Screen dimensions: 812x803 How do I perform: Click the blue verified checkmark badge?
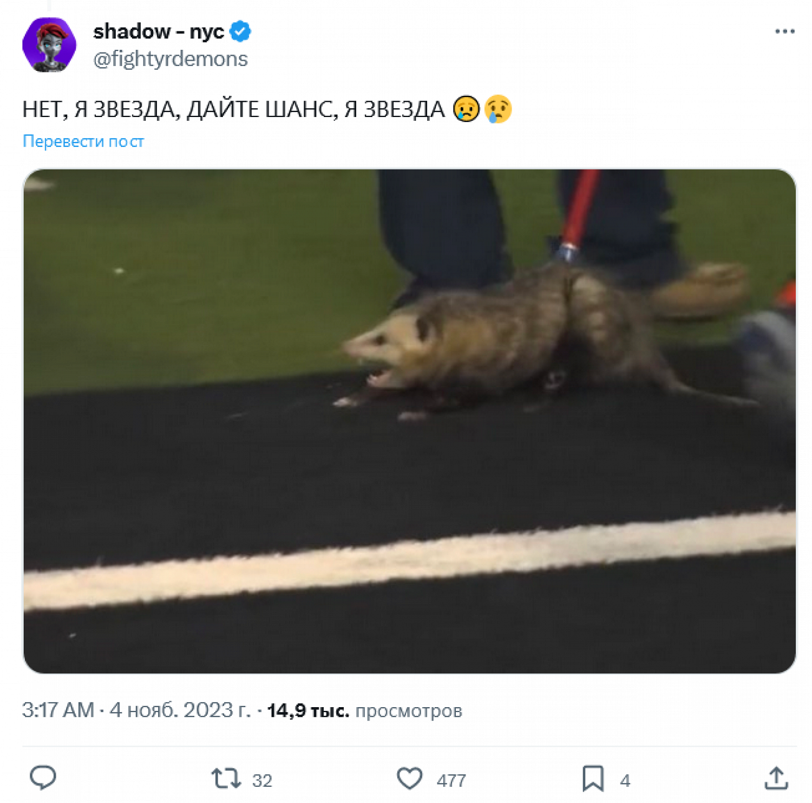pos(240,31)
